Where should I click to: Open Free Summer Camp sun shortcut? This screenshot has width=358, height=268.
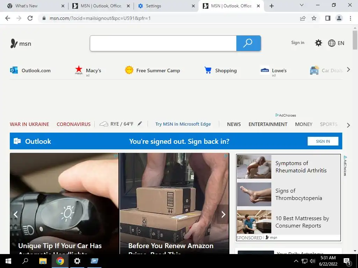[152, 70]
